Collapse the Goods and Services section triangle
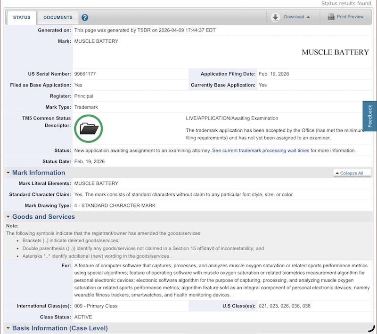Image resolution: width=377 pixels, height=334 pixels. (8, 217)
